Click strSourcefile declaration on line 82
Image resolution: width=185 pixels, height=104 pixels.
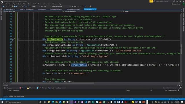point(55,39)
